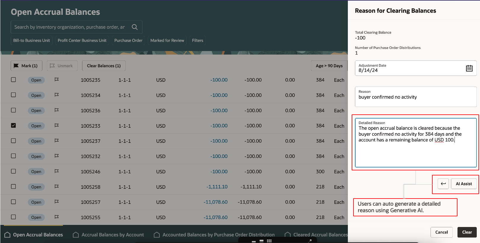Screen dimensions: 480x243
Task: Open the Purchase Order filter
Action: pos(128,40)
